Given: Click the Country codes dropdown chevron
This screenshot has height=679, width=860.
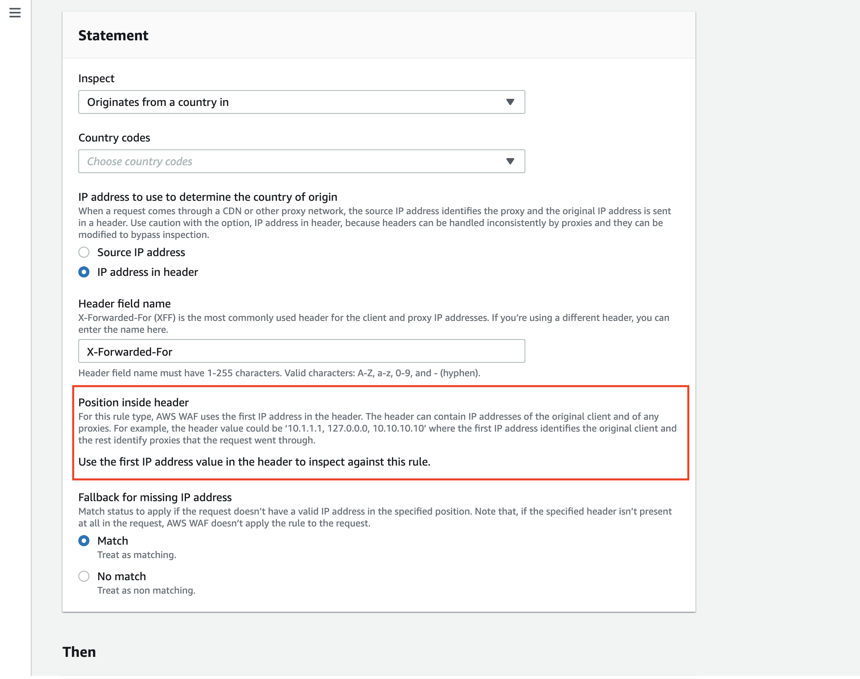Looking at the screenshot, I should (511, 161).
